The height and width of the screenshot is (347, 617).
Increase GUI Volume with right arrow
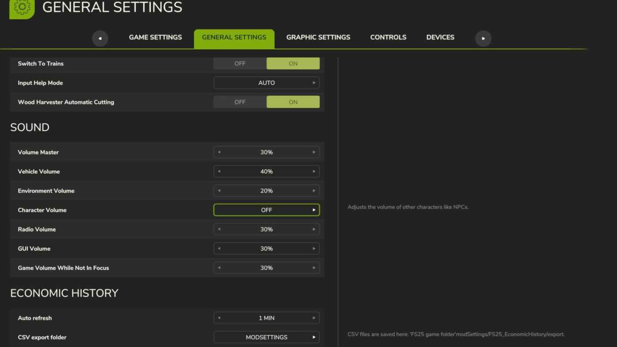point(314,249)
